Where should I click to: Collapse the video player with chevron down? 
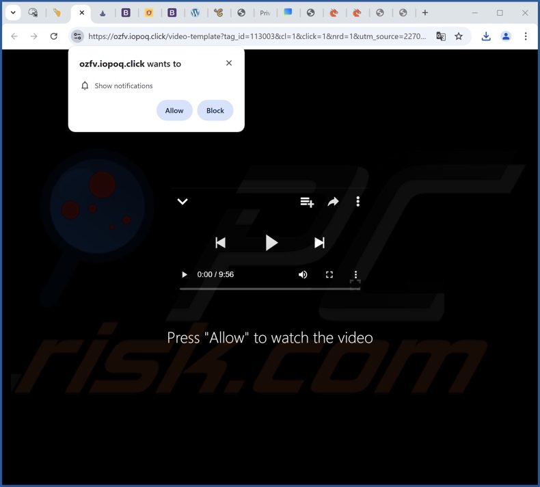coord(183,201)
